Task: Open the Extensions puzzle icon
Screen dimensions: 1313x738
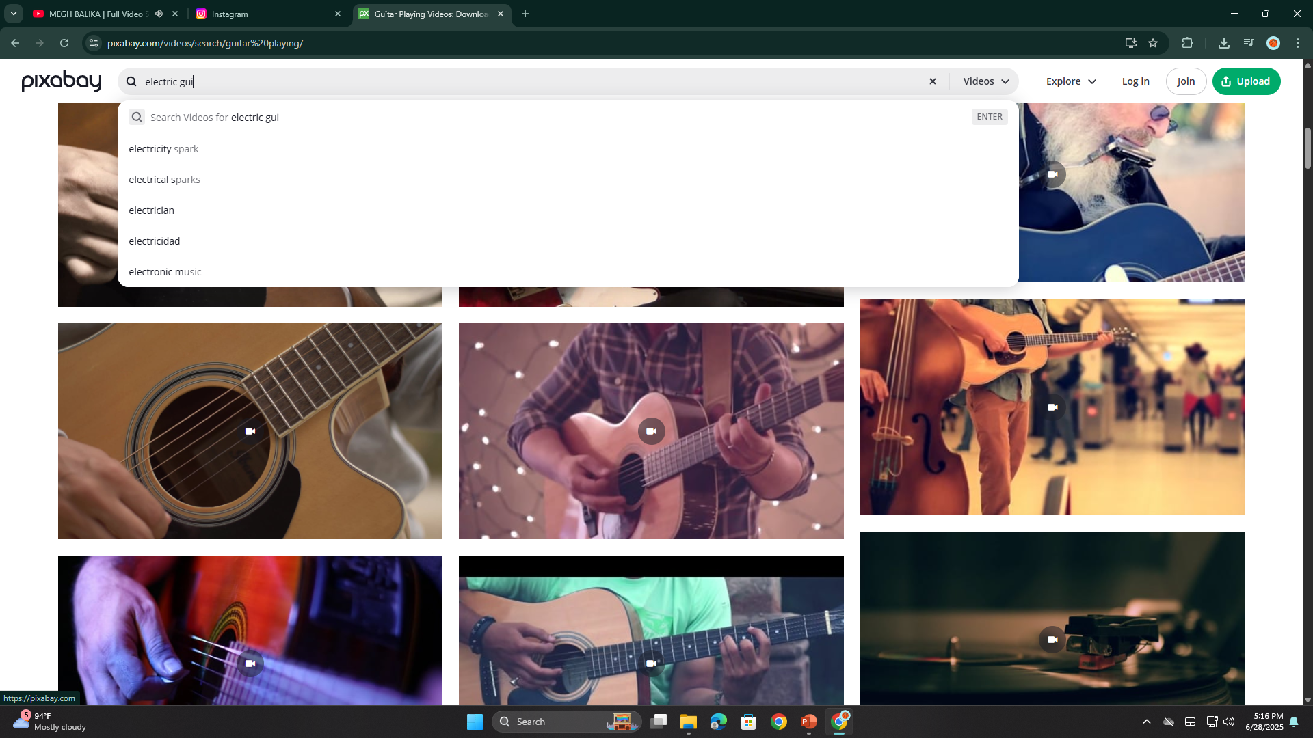Action: coord(1187,43)
